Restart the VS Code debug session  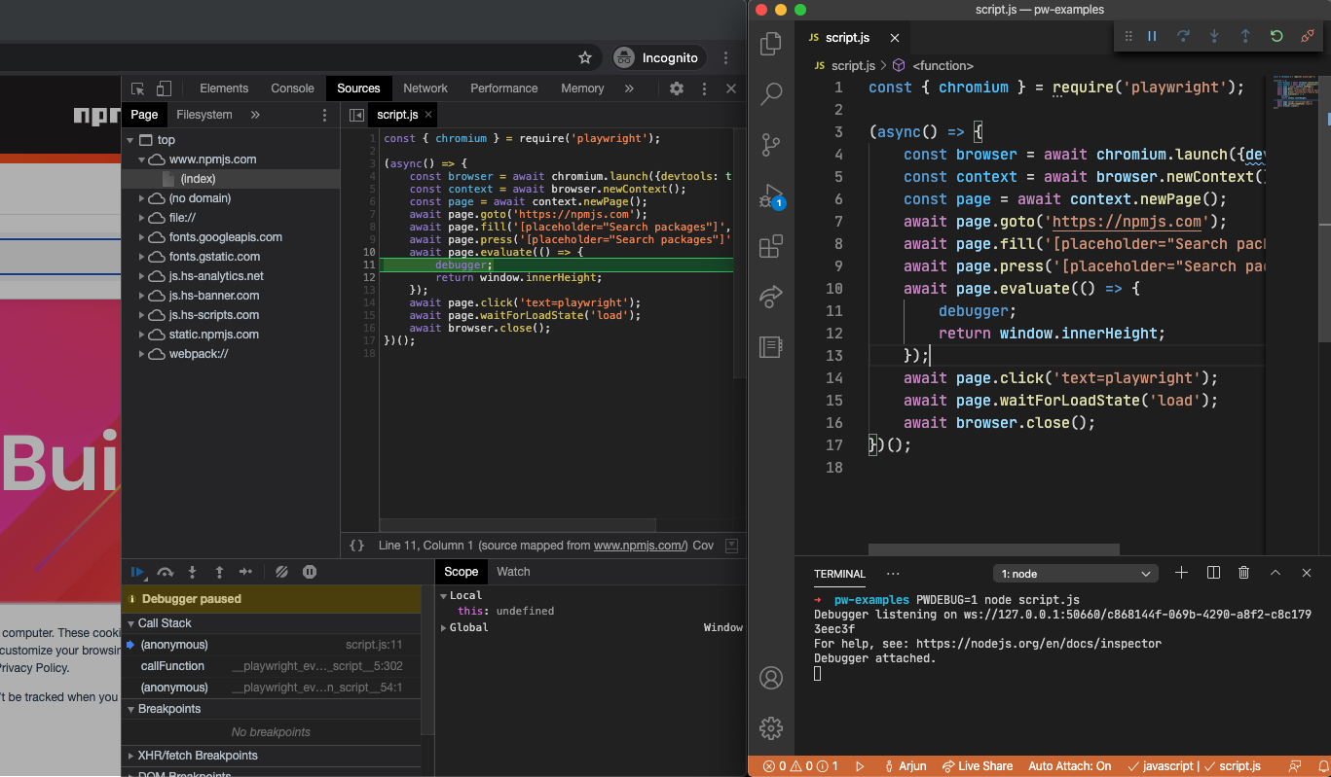1276,36
